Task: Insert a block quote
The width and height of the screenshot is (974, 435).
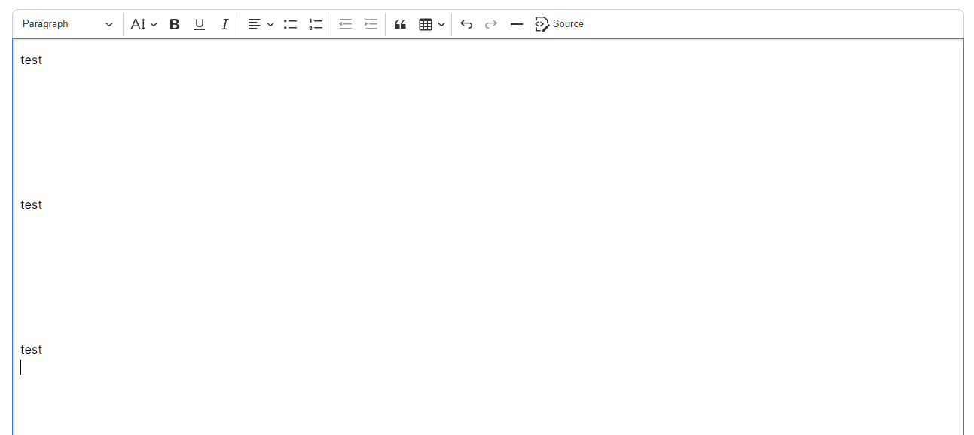Action: (400, 23)
